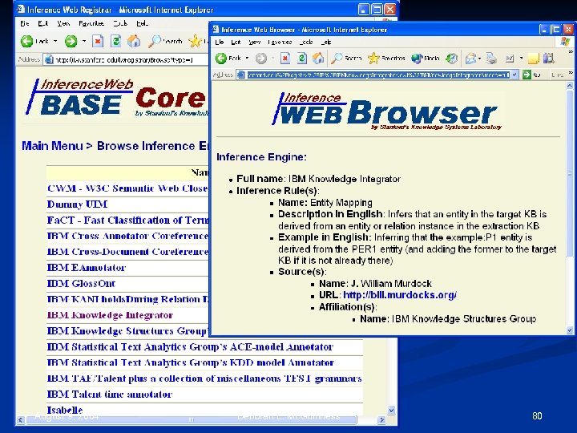The width and height of the screenshot is (577, 433).
Task: Open the IBM GlossOnt link
Action: [x=81, y=284]
